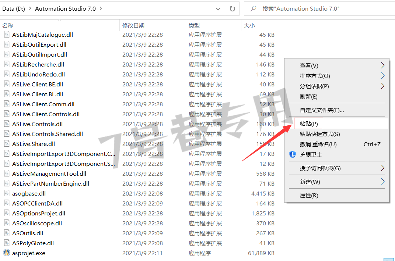Expand the 排序方式(O) submenu arrow
This screenshot has height=261, width=395.
382,76
